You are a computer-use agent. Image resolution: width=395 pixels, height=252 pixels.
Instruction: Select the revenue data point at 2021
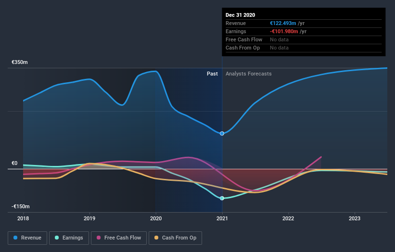pos(222,133)
